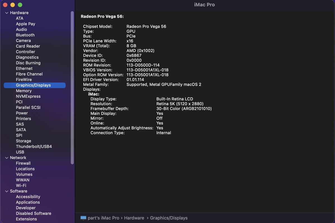The image size is (335, 223).
Task: Select Audio under Hardware
Action: (21, 29)
